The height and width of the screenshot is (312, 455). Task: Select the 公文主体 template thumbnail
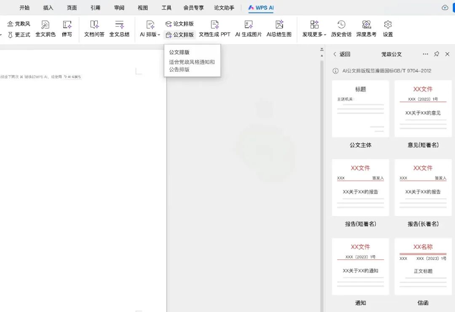(x=360, y=109)
